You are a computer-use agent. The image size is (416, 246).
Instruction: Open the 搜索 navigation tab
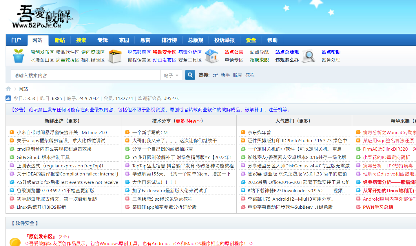[81, 40]
